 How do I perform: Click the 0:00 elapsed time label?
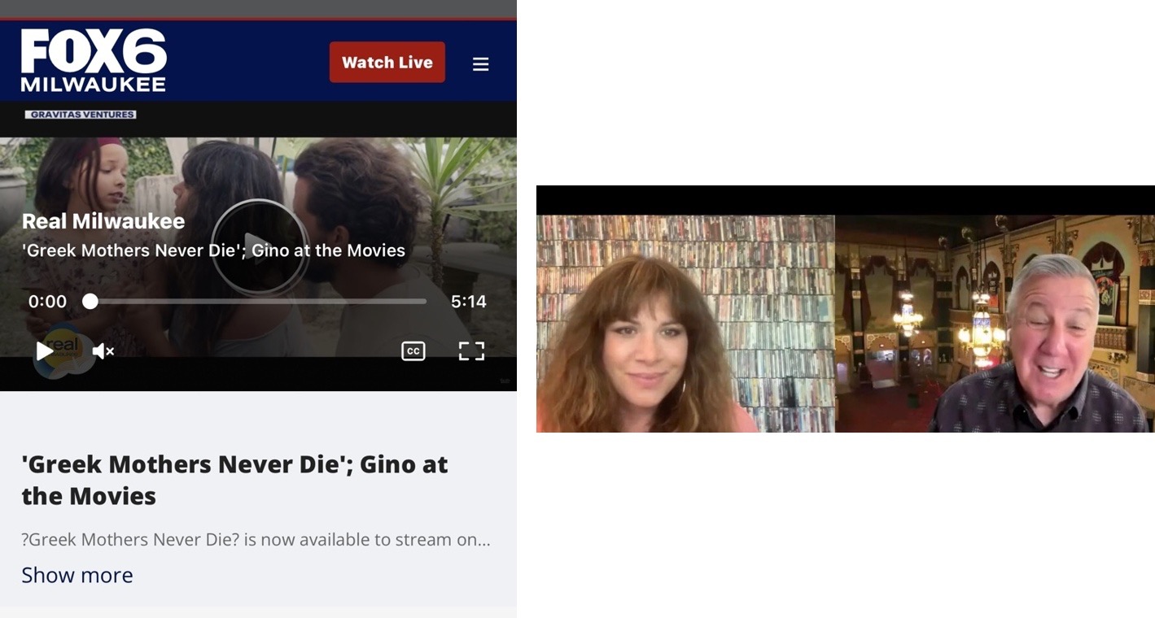(47, 302)
